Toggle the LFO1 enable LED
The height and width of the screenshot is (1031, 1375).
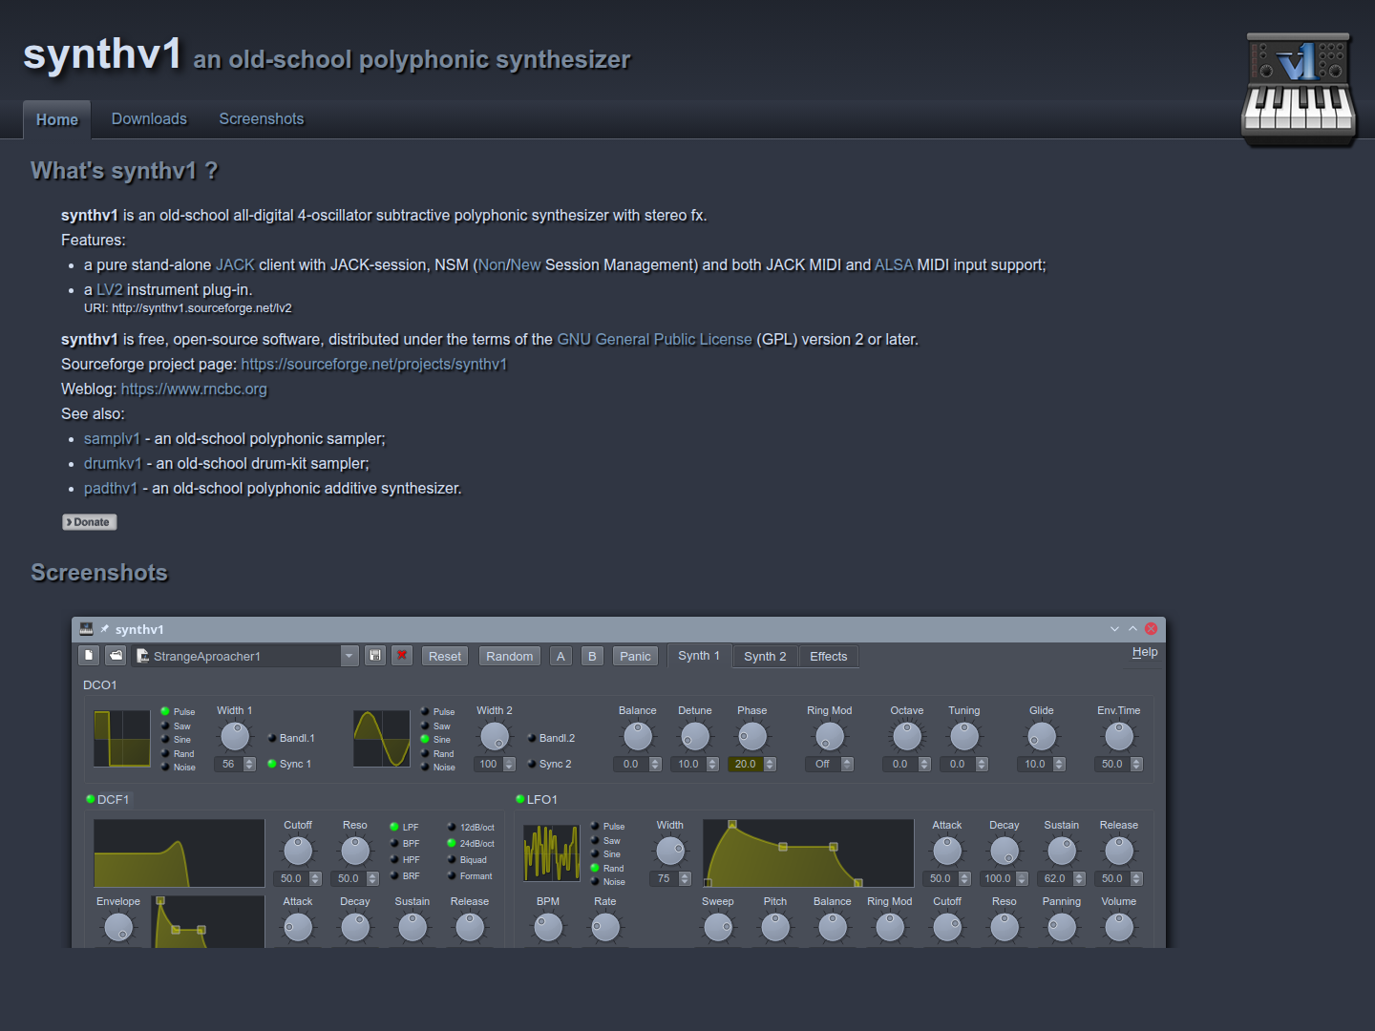click(x=520, y=799)
